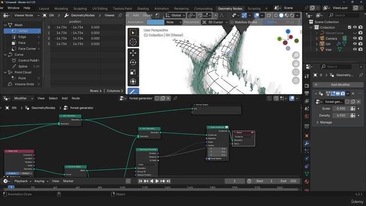
Task: Open the Material properties tab
Action: pos(307,181)
